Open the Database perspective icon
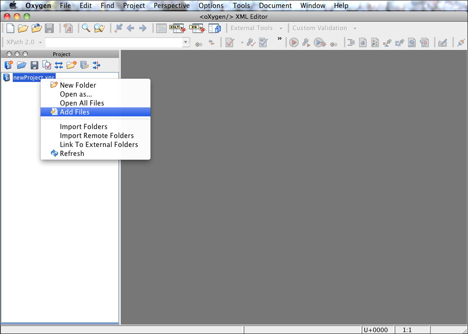 point(215,28)
